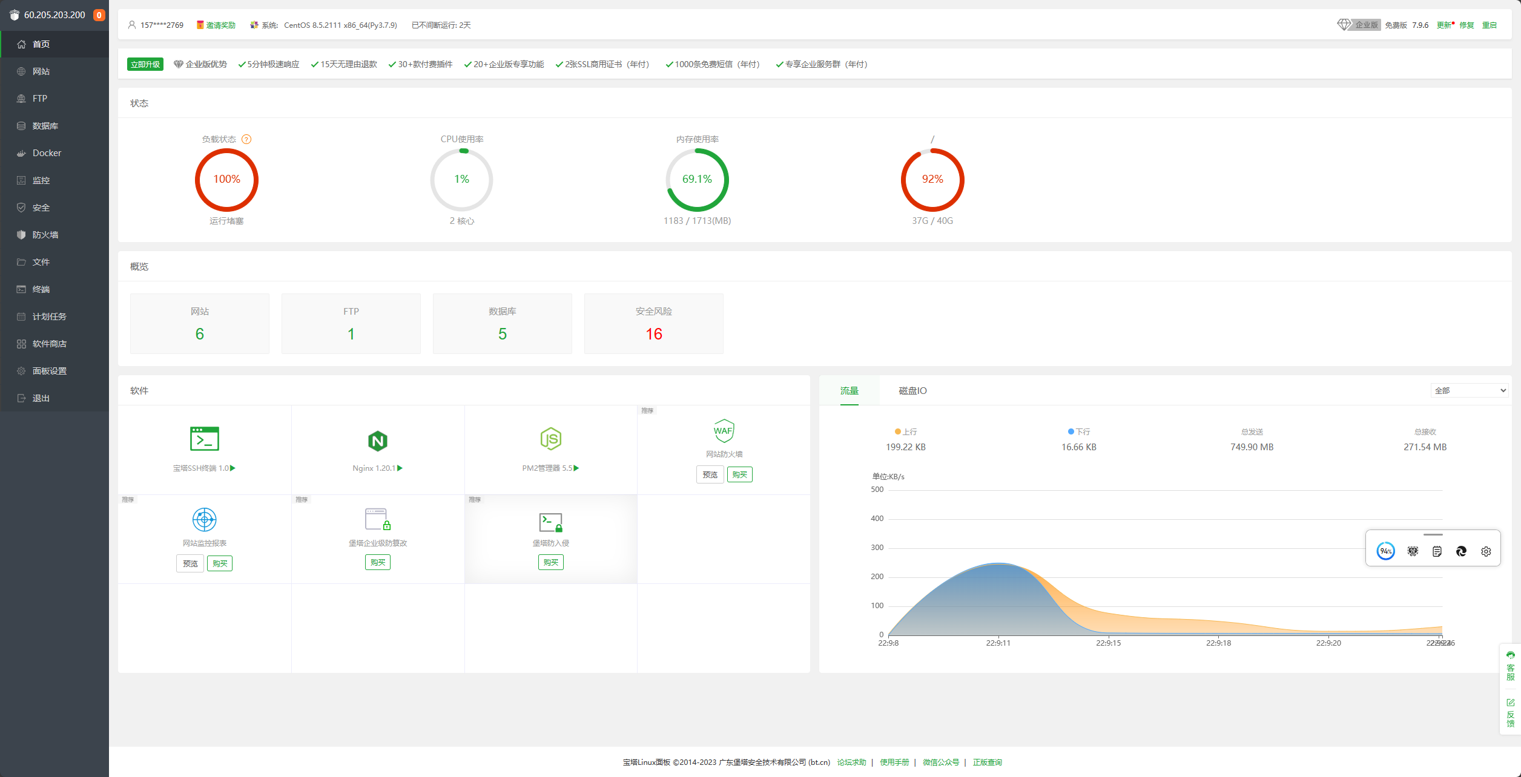
Task: Open the 网站 sidebar item
Action: click(54, 71)
